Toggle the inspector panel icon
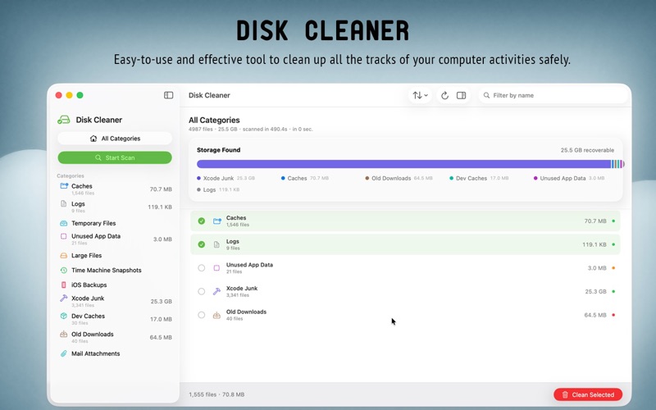The image size is (656, 410). pyautogui.click(x=461, y=95)
